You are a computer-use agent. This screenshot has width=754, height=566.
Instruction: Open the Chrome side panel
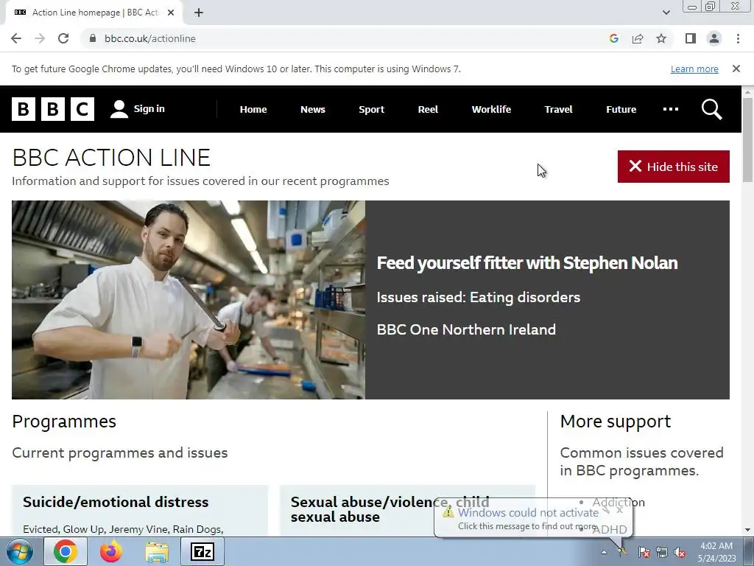[x=691, y=38]
